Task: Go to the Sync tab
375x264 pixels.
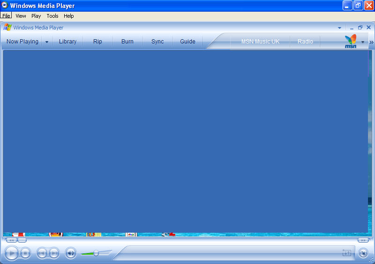Action: pyautogui.click(x=157, y=42)
